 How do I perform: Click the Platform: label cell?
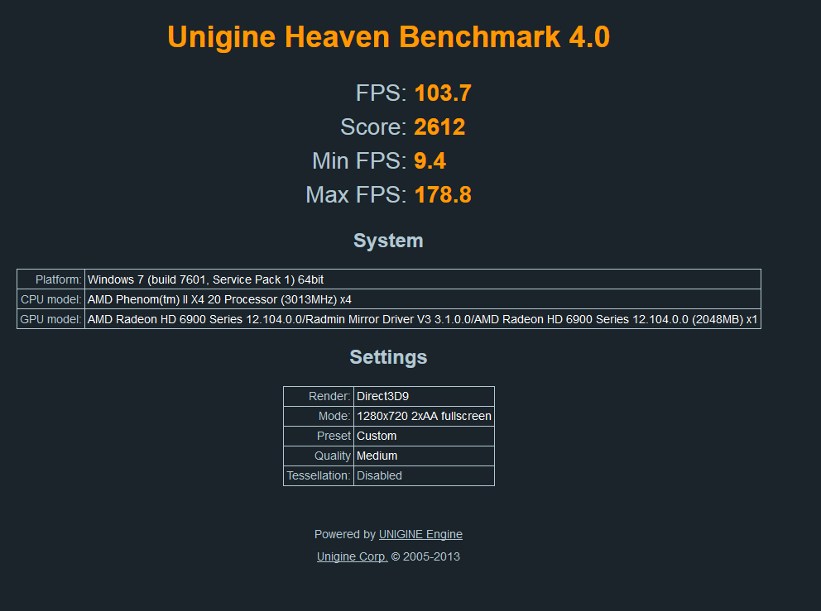coord(50,279)
